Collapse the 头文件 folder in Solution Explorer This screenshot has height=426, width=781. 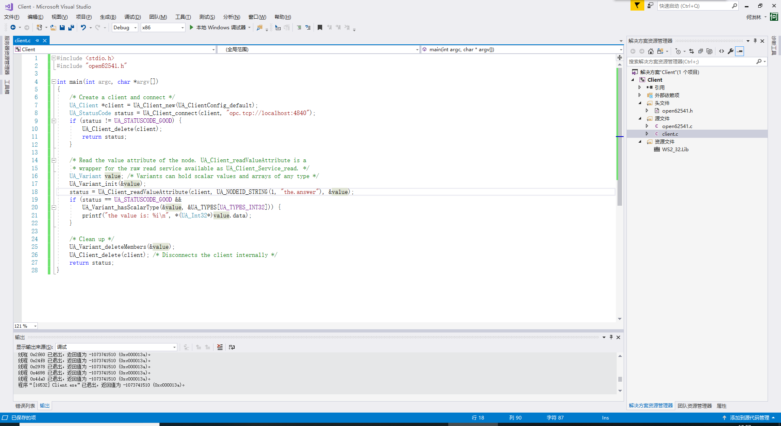[x=640, y=103]
